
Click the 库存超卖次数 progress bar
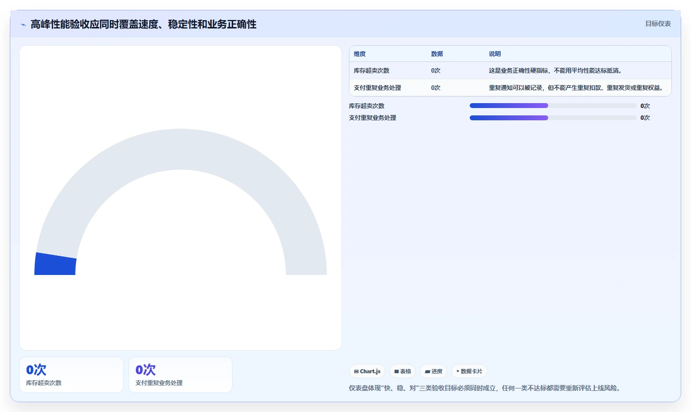[x=553, y=106]
